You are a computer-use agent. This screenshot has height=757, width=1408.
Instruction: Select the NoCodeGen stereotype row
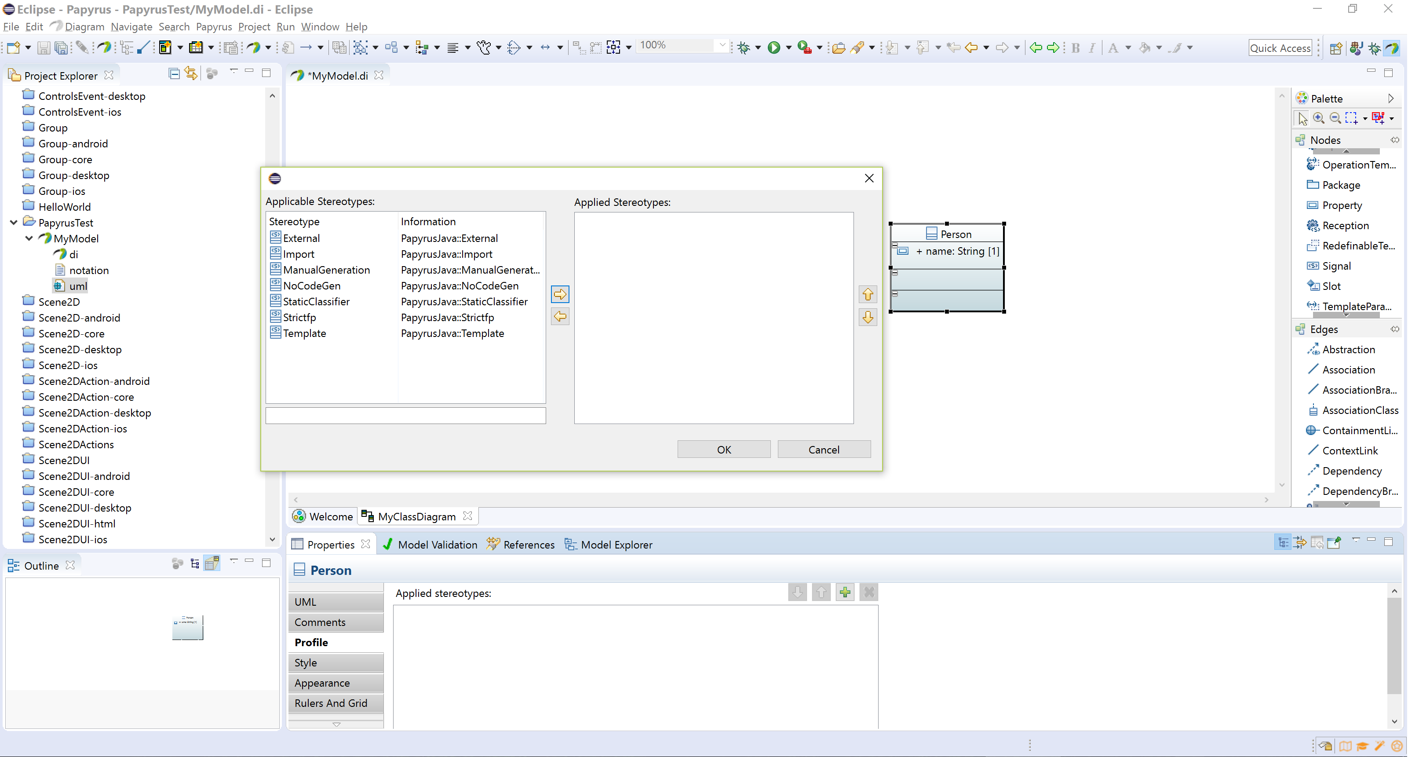click(405, 285)
